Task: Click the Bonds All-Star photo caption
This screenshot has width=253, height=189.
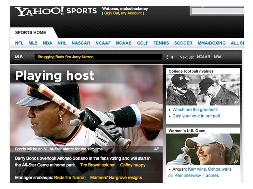Action: (59, 149)
